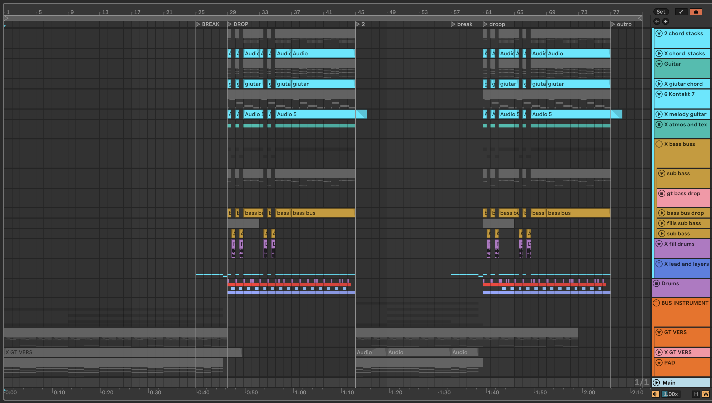Unfold the X chord stacks track
This screenshot has width=712, height=403.
click(659, 53)
